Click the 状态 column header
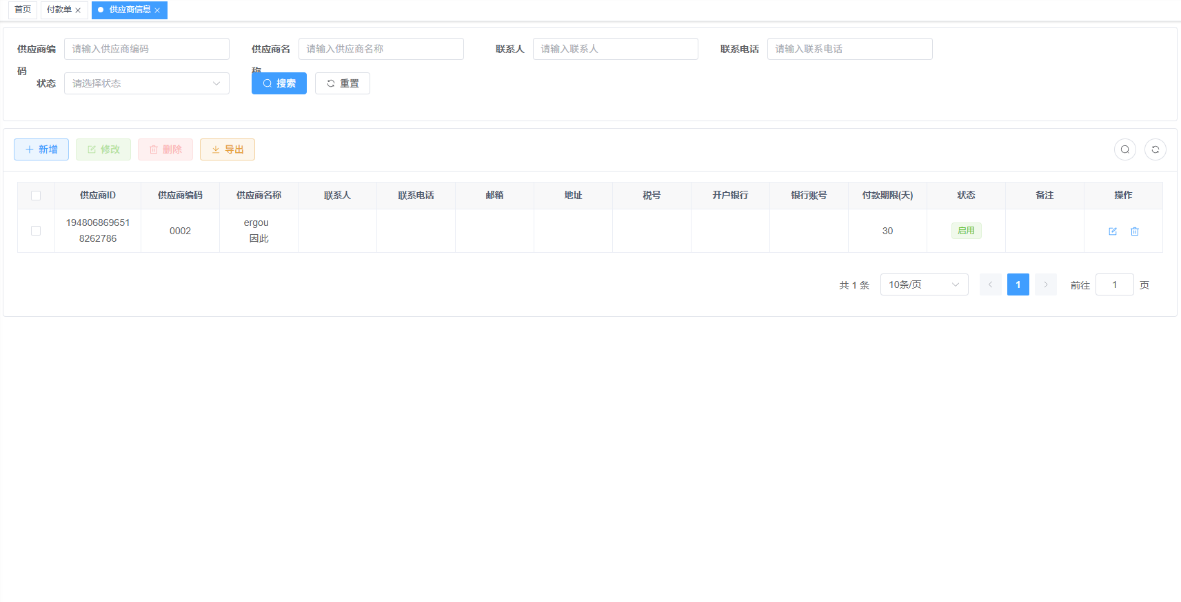The width and height of the screenshot is (1181, 602). (967, 196)
